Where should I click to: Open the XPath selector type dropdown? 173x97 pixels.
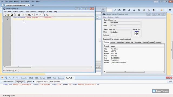(x=34, y=82)
